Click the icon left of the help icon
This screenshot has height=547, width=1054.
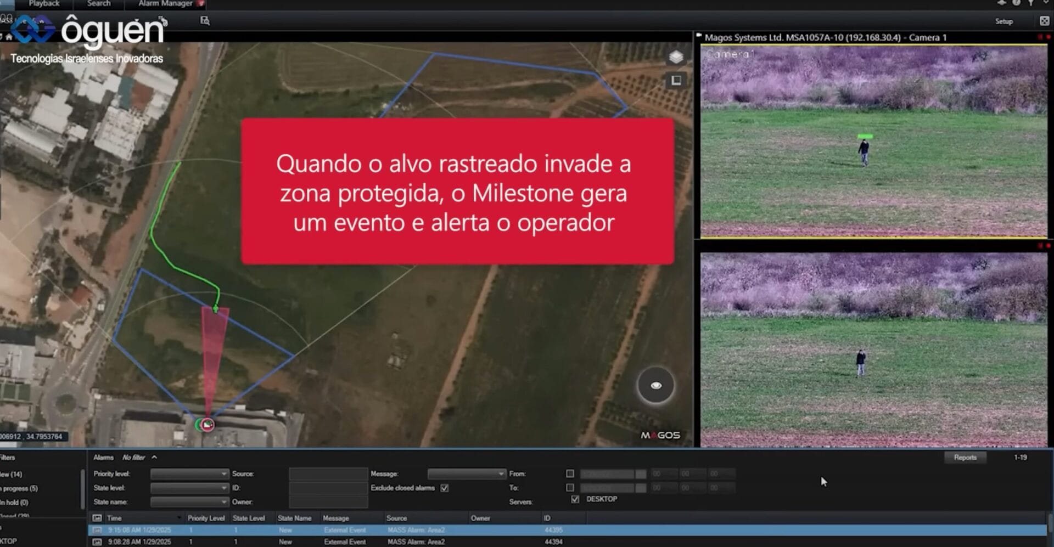coord(1002,3)
